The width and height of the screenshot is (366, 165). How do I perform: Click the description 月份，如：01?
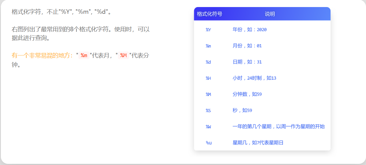coord(247,46)
